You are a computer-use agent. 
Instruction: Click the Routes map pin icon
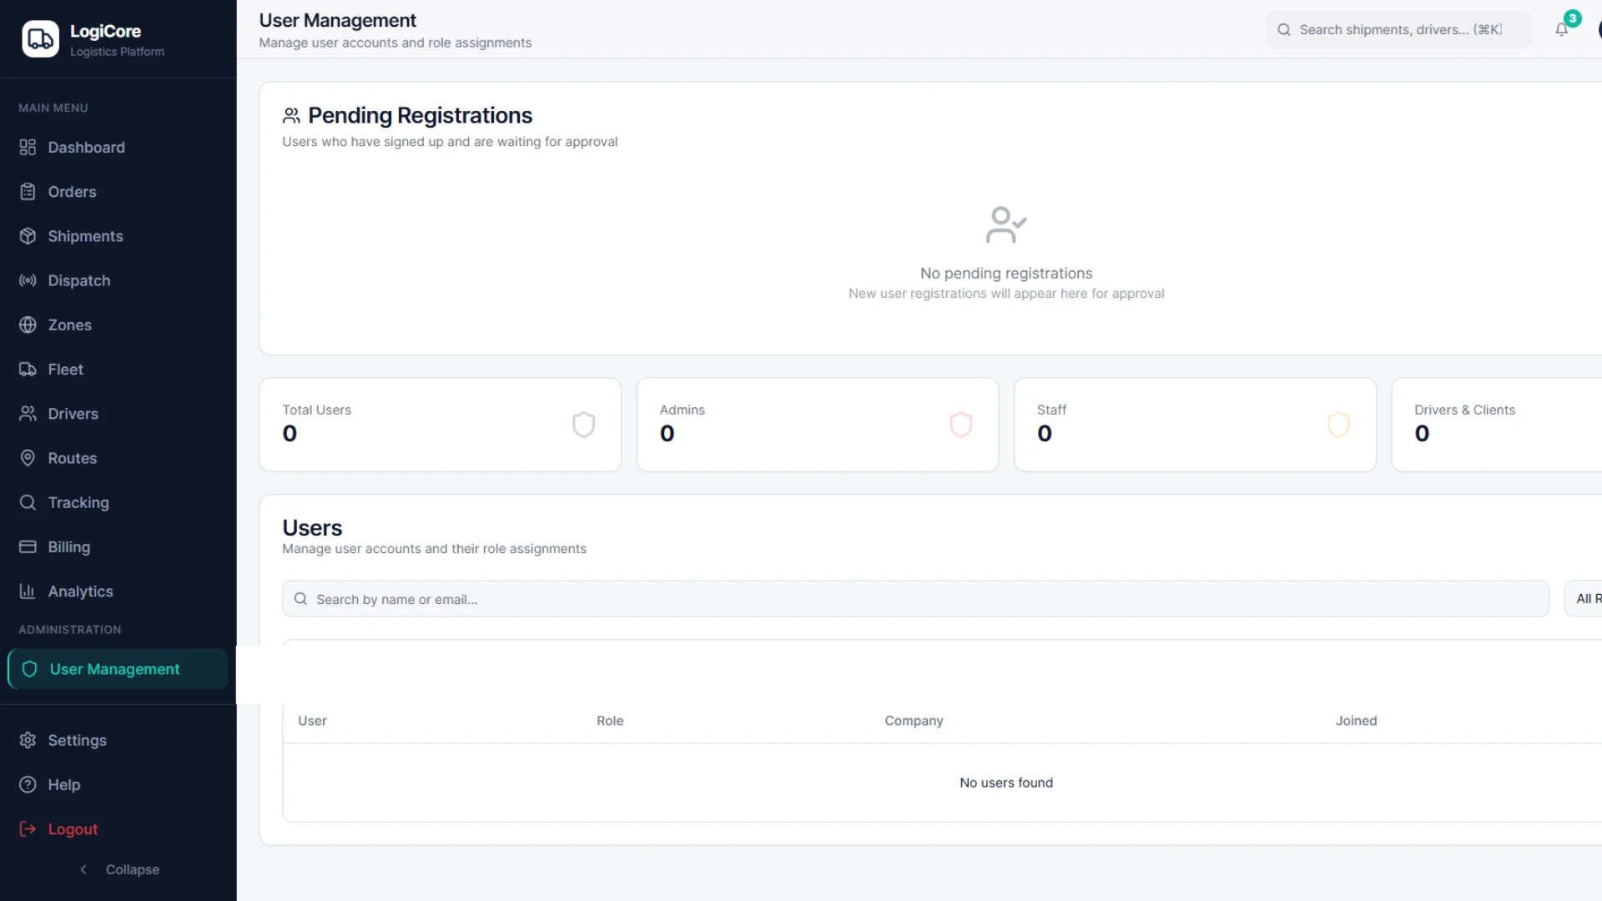pyautogui.click(x=28, y=458)
